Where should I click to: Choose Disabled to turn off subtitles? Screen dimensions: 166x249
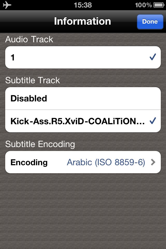83,99
